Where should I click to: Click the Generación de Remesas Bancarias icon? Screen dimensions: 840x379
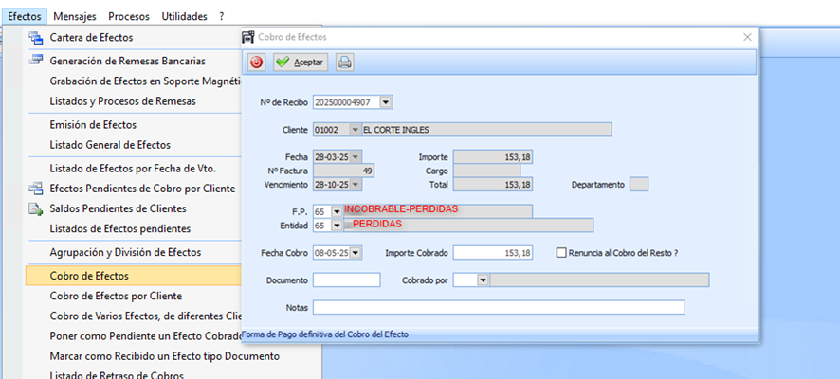click(x=36, y=61)
